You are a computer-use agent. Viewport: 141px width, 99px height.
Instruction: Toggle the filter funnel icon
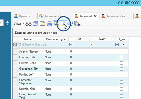(x=63, y=24)
